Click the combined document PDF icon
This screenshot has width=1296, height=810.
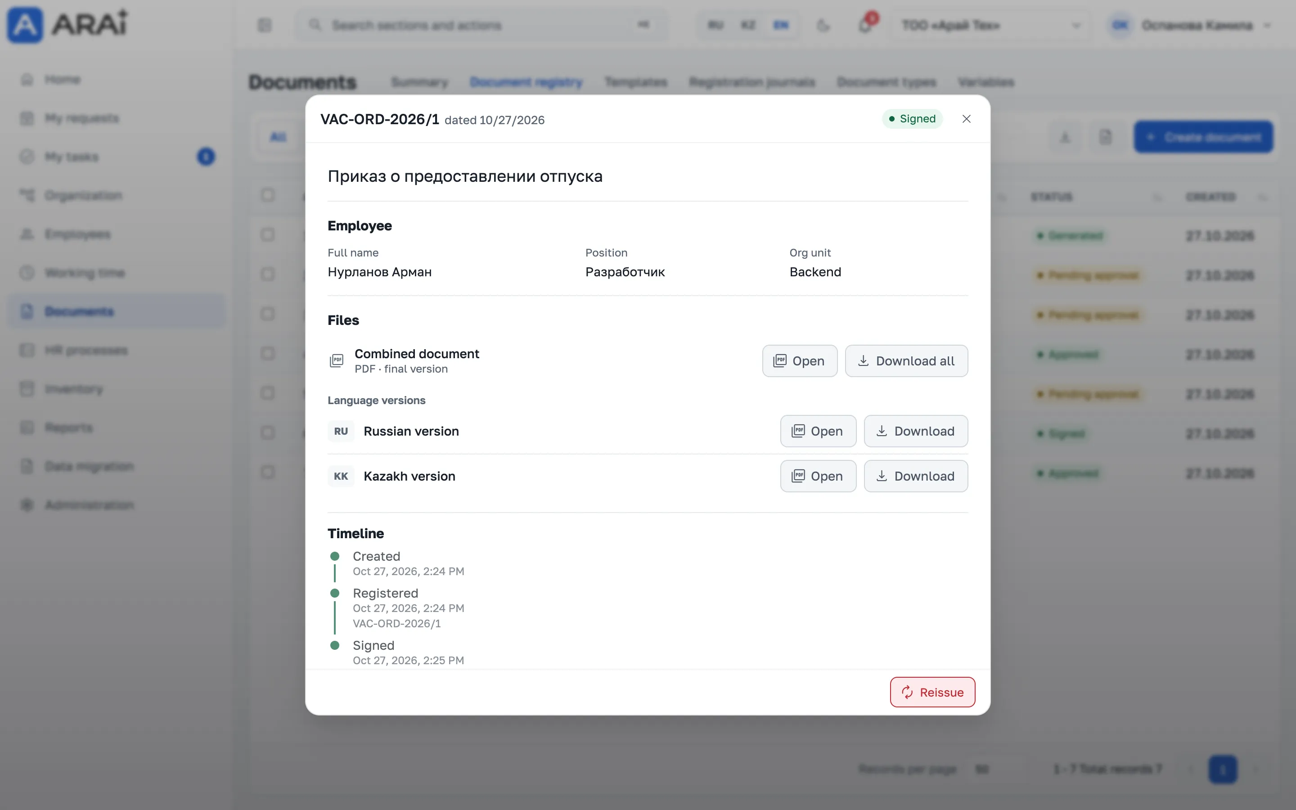[336, 361]
